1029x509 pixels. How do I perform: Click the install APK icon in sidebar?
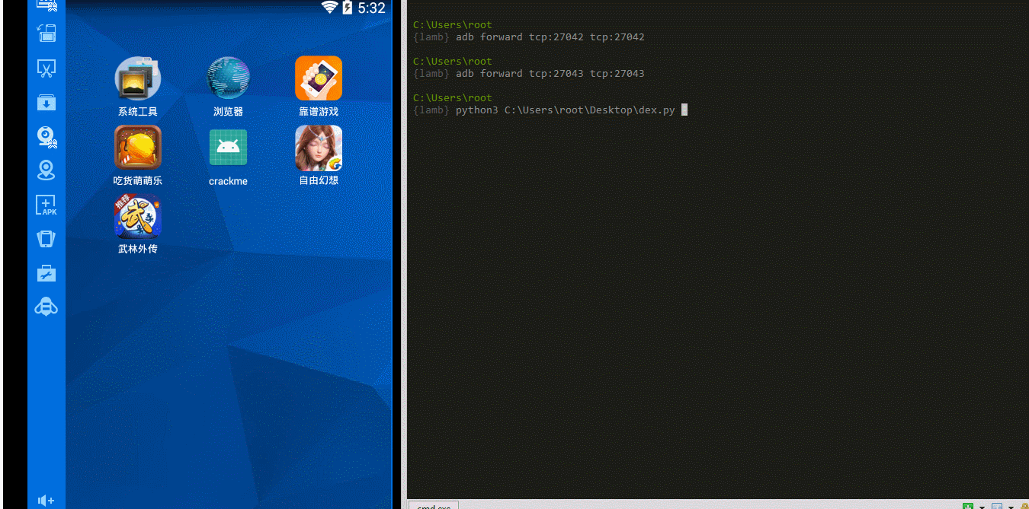click(x=46, y=205)
